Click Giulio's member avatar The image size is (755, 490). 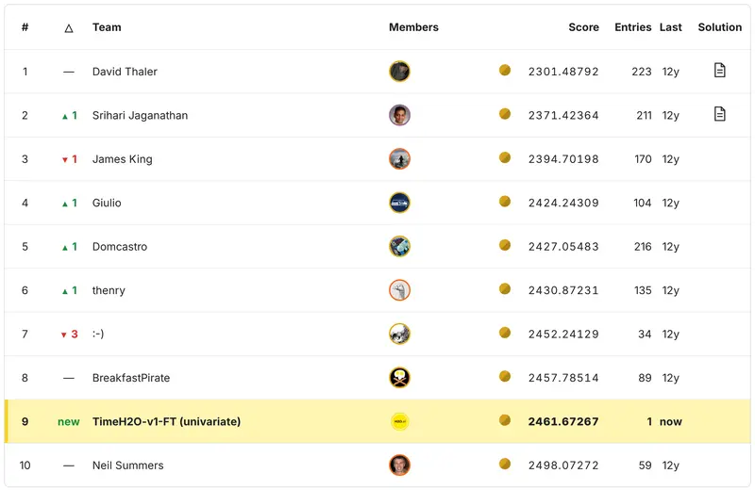click(x=399, y=203)
